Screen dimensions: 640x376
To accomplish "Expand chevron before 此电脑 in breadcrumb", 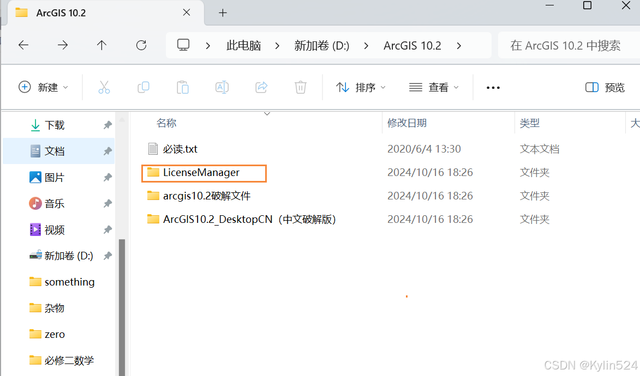I will point(208,46).
